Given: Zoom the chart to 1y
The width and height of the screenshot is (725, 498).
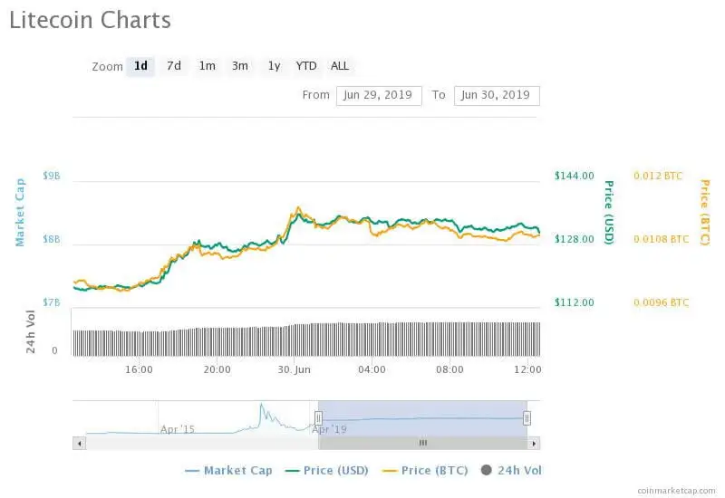Looking at the screenshot, I should click(274, 66).
